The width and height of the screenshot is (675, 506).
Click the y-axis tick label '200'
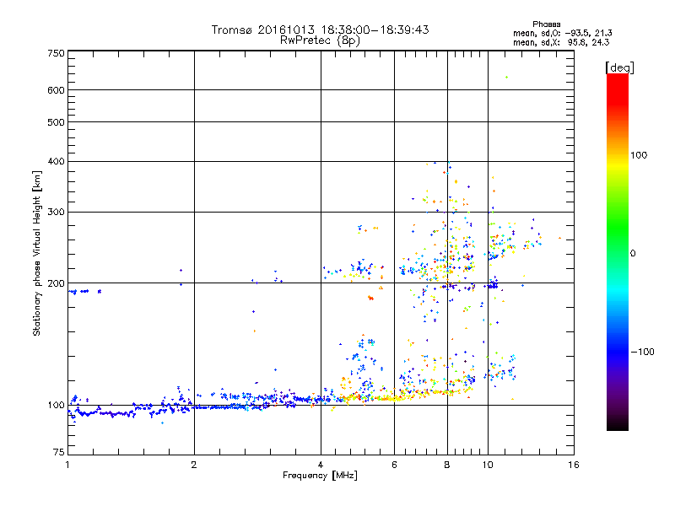(56, 283)
